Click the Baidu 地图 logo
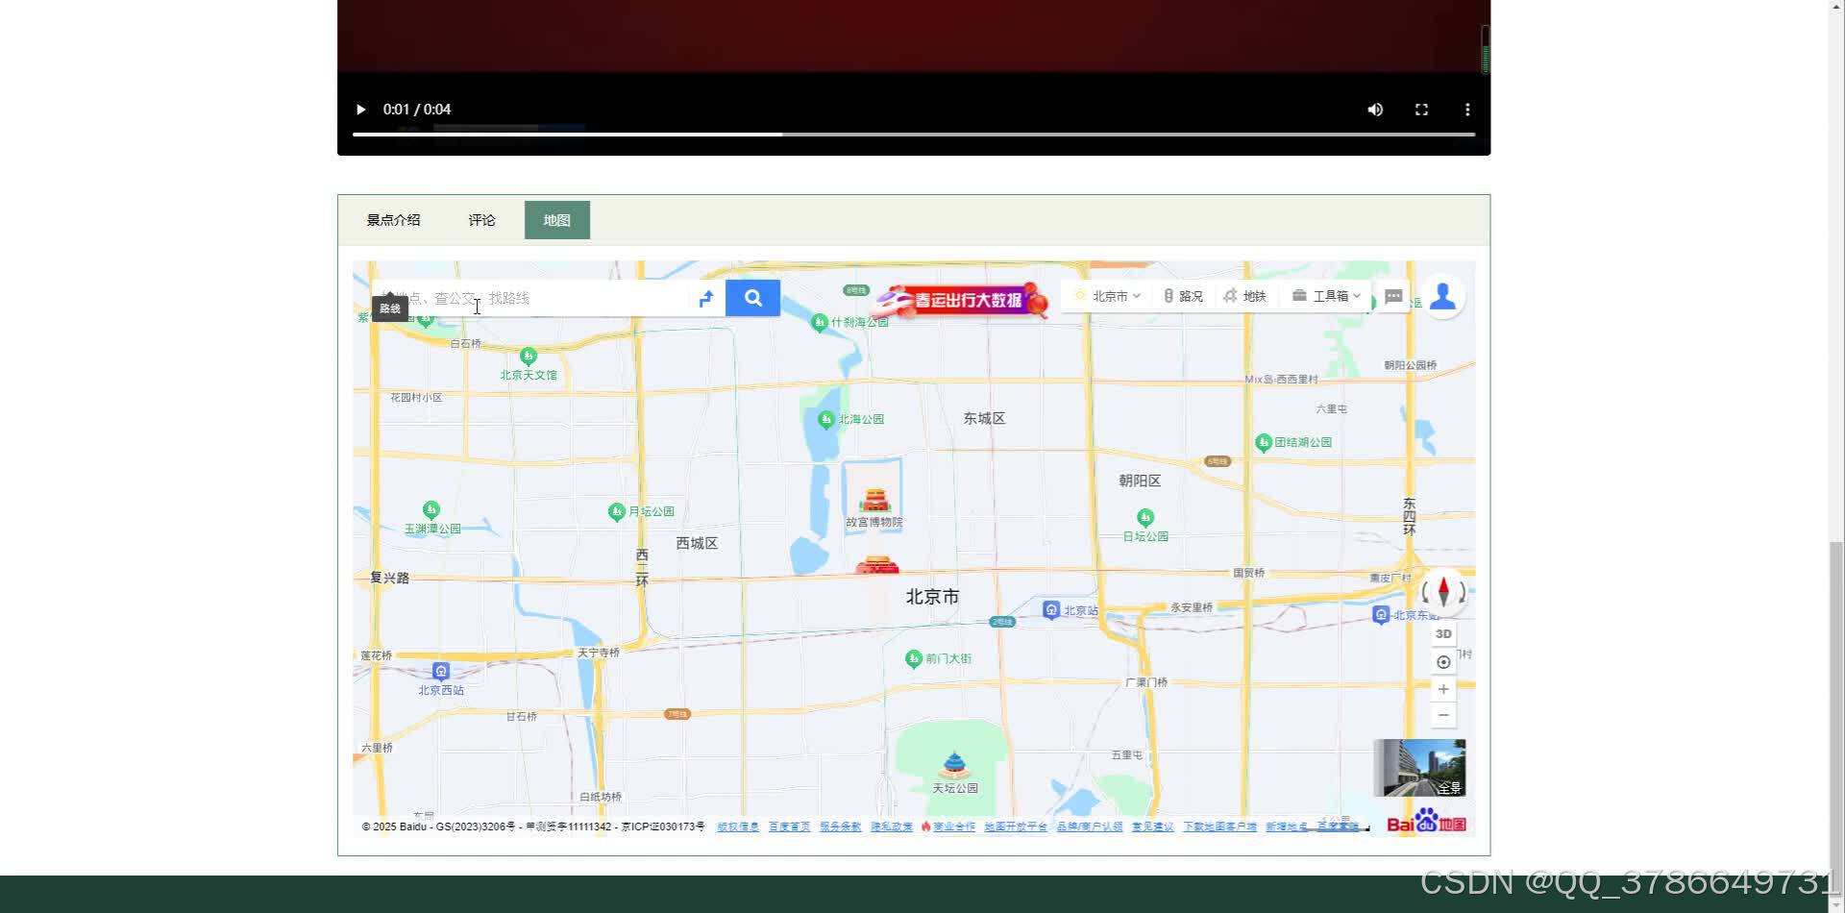 click(1426, 822)
